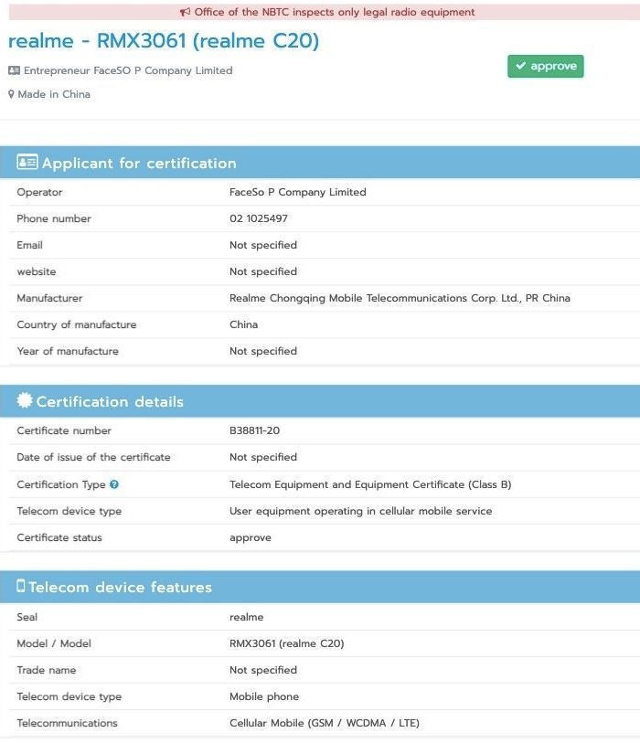Open the realme RMX3061 title link
The width and height of the screenshot is (640, 743).
[x=164, y=41]
